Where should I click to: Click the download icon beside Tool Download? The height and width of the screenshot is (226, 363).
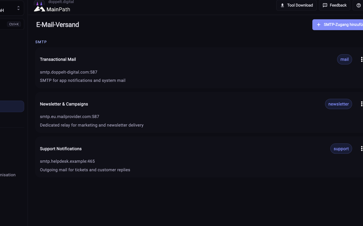[x=282, y=5]
